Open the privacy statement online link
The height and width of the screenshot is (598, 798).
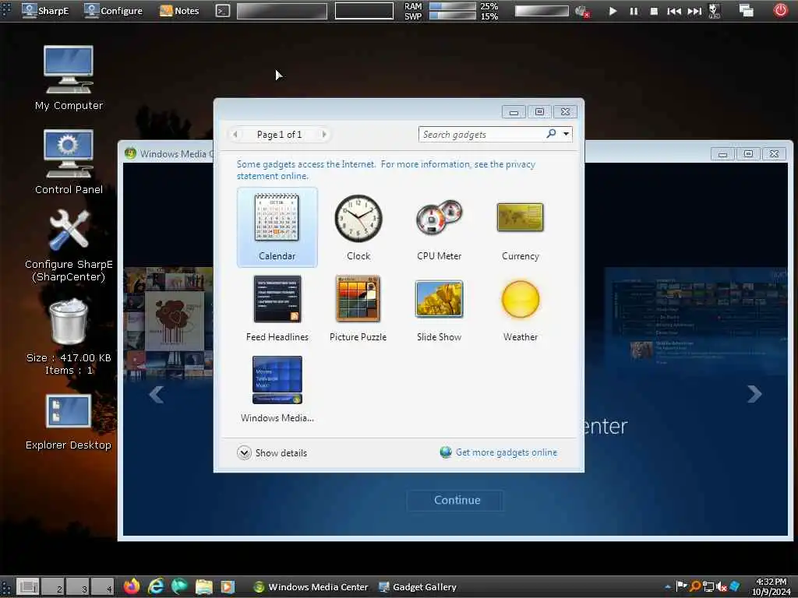point(386,170)
